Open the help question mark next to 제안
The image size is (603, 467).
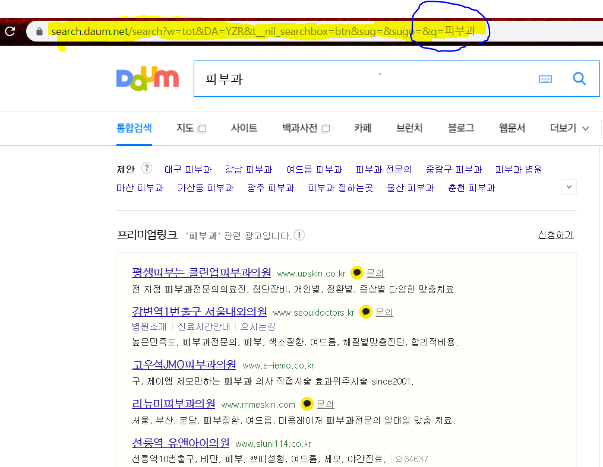pos(147,168)
